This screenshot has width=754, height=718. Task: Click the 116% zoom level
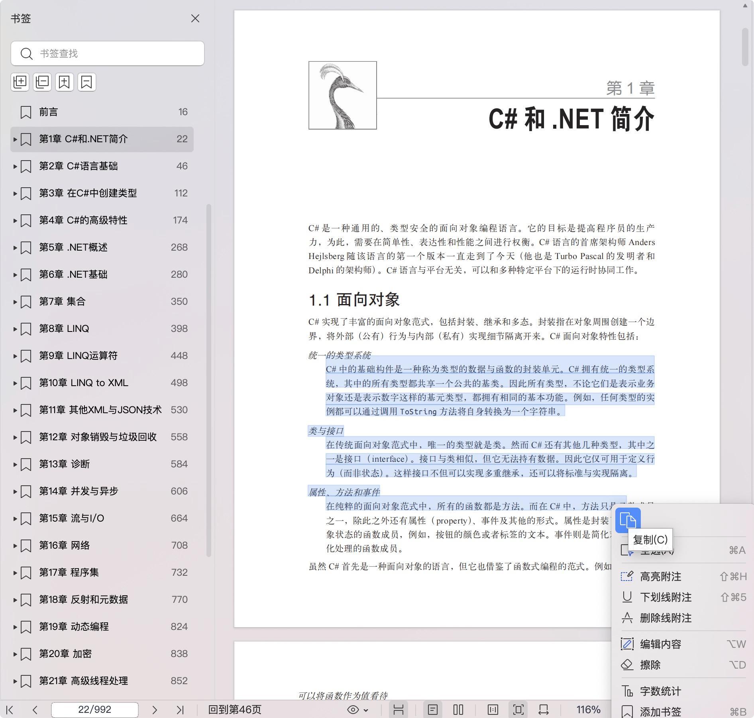[x=588, y=710]
